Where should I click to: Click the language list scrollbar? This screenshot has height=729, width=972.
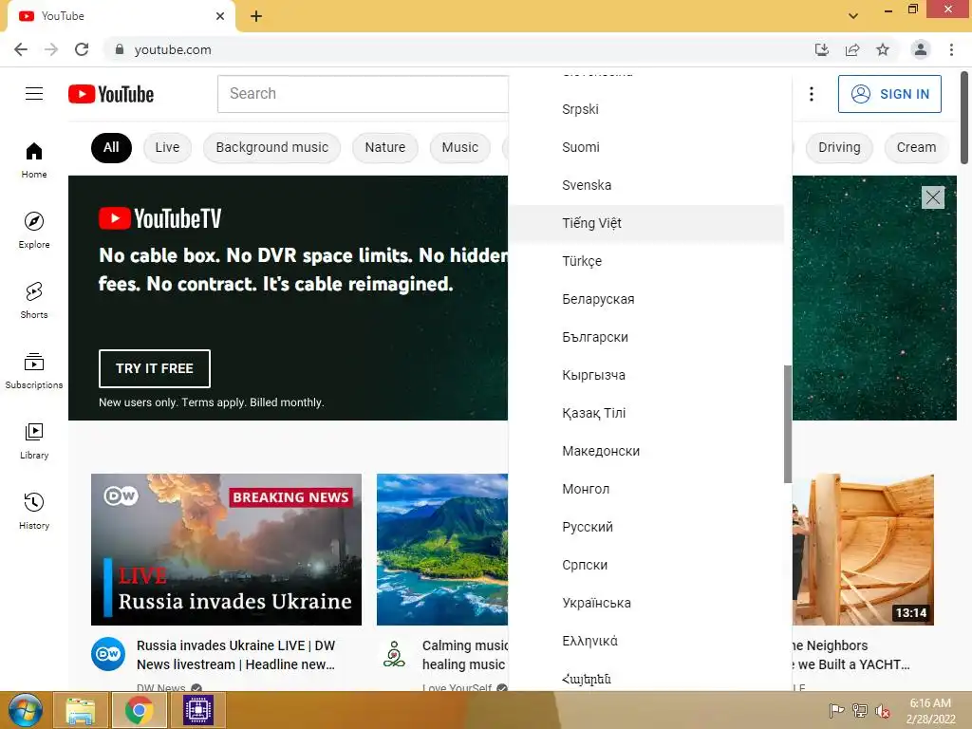[788, 424]
